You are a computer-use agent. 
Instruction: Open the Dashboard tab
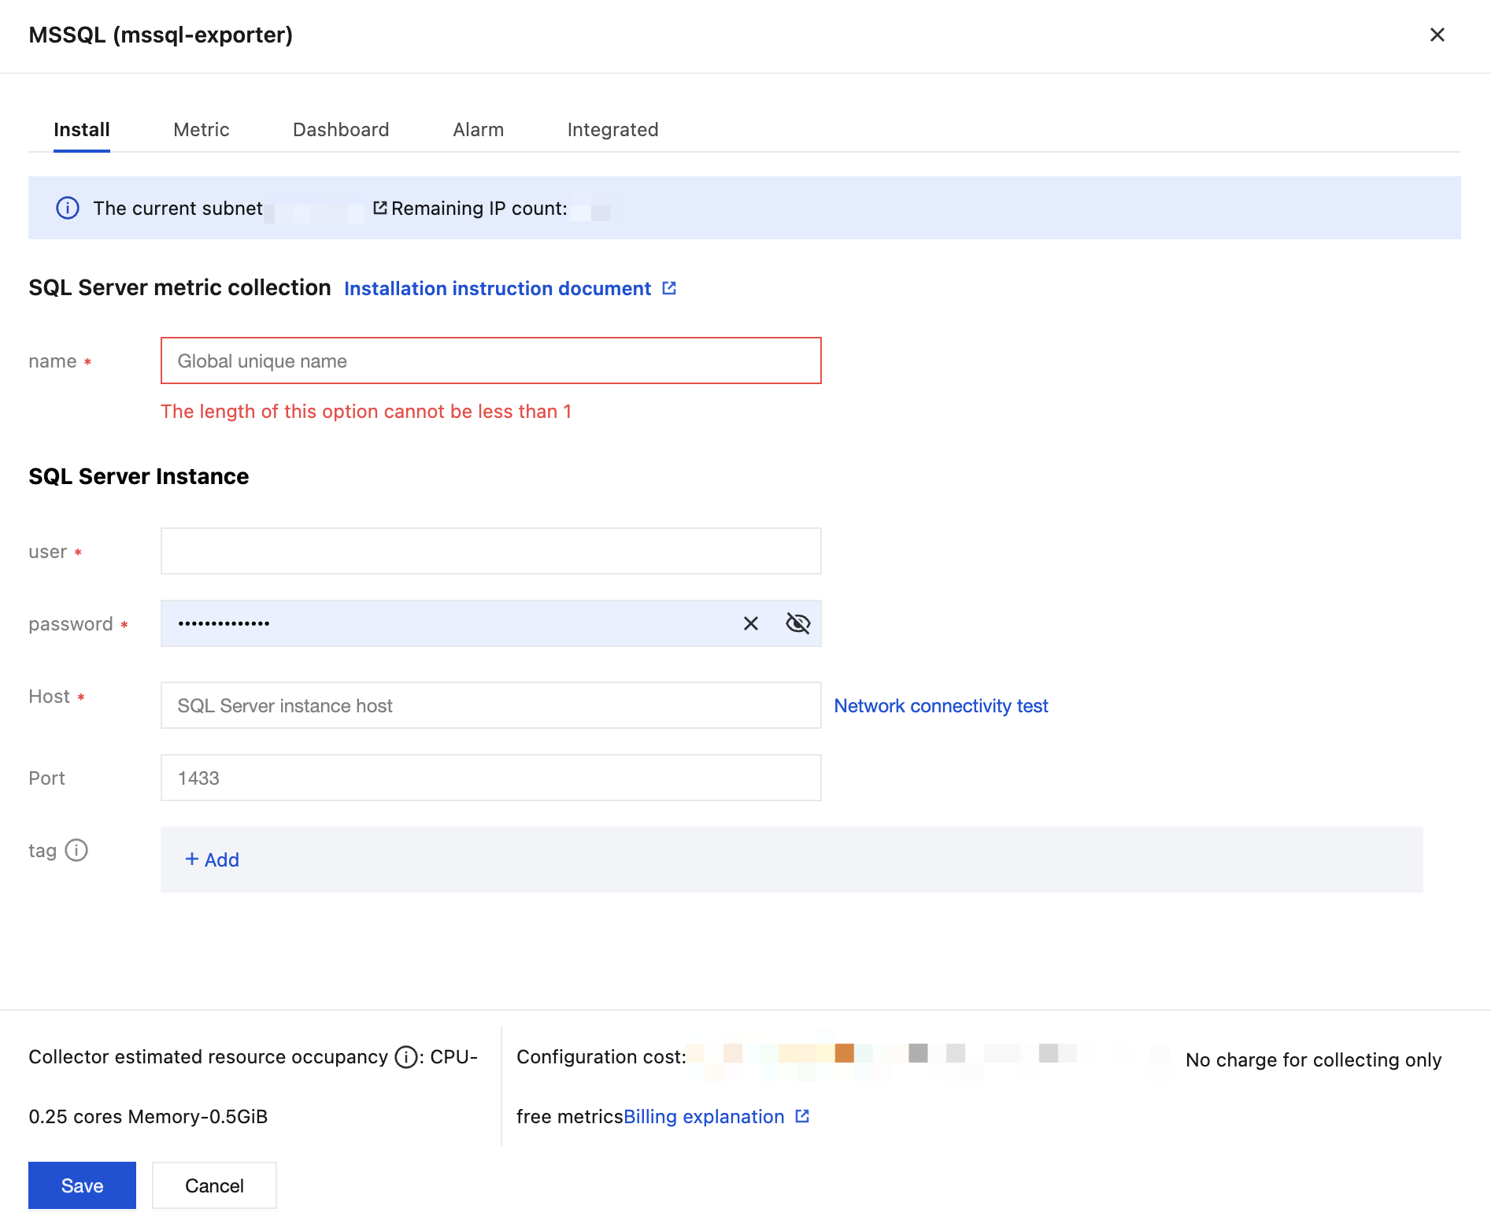[x=341, y=130]
